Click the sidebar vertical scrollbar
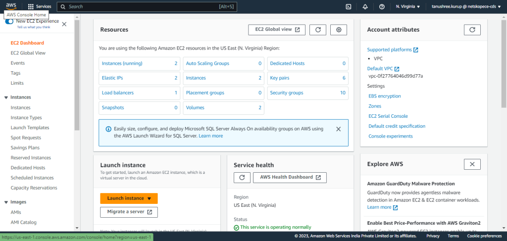The width and height of the screenshot is (507, 241). (77, 74)
